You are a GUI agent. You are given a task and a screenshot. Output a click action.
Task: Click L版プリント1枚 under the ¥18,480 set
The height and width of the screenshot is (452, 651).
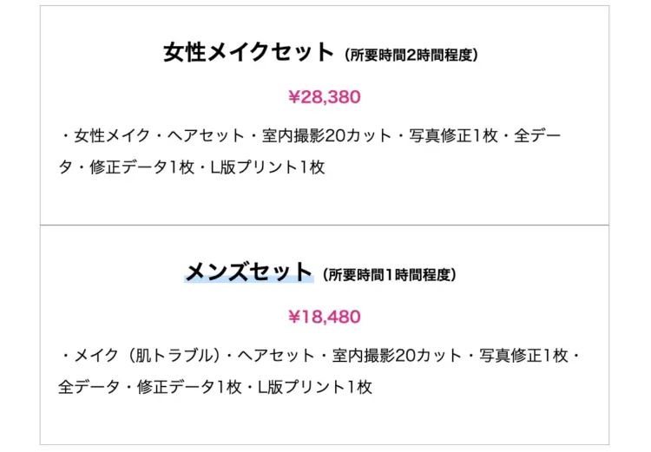(x=315, y=387)
